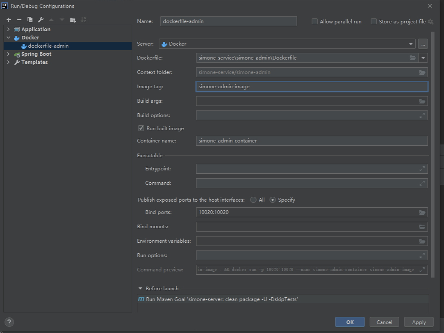Click the Cancel button
Image resolution: width=444 pixels, height=333 pixels.
point(384,322)
